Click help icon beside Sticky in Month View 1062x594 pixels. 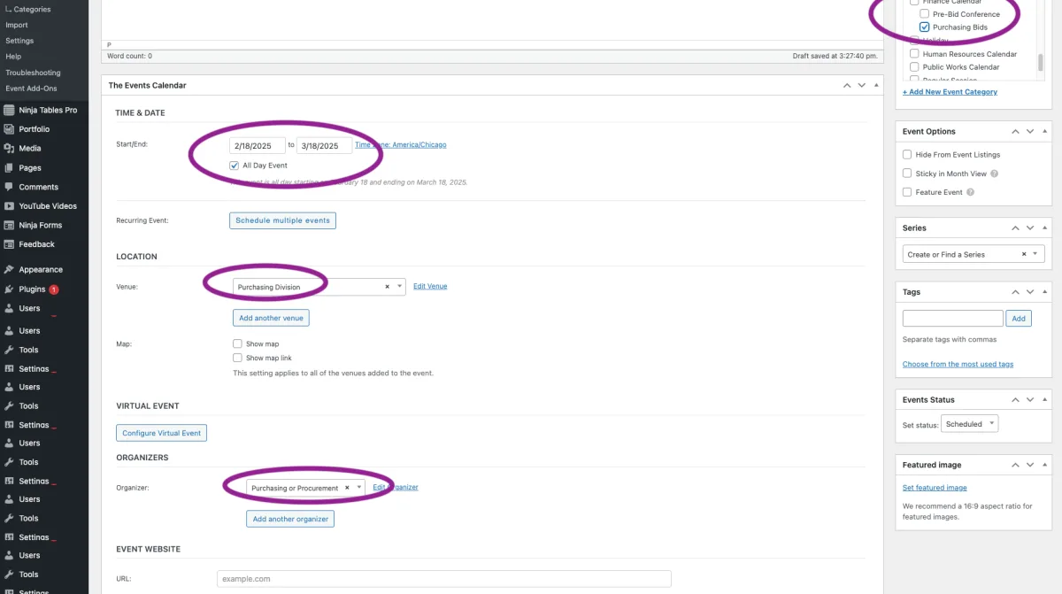(x=995, y=174)
